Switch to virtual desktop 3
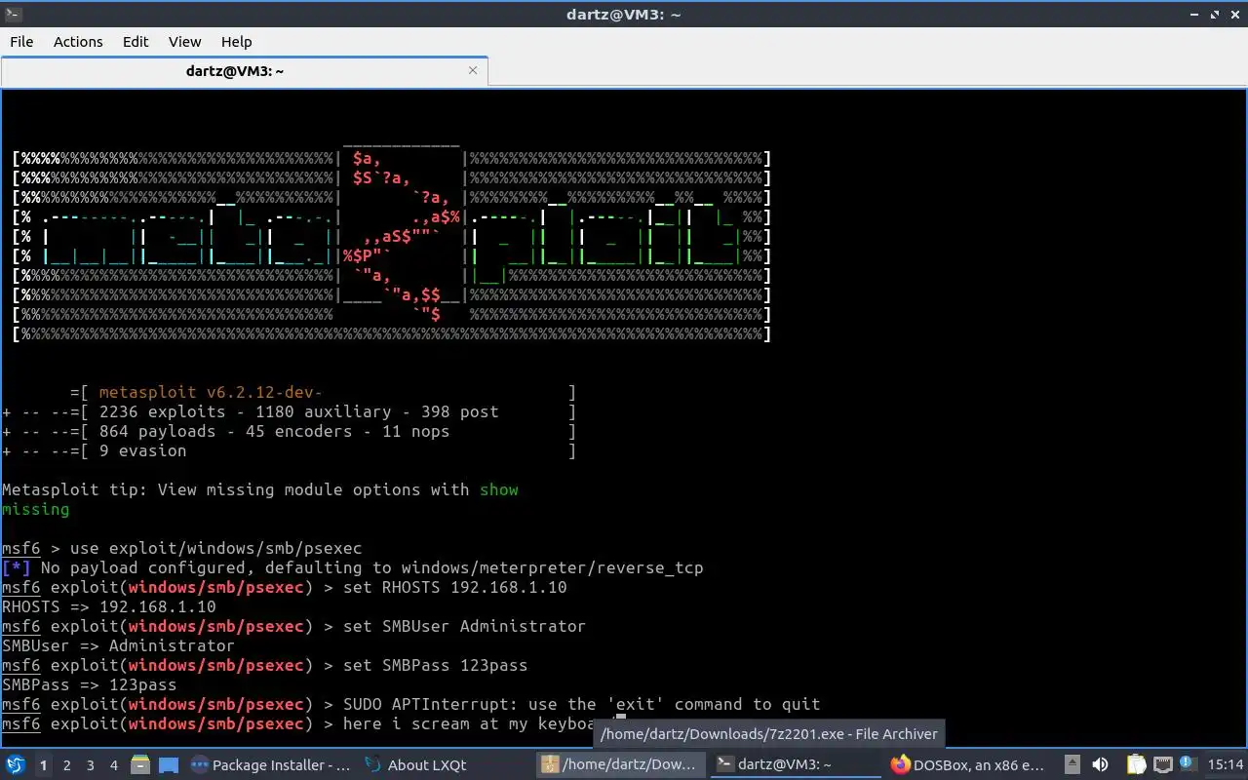Screen dimensions: 1248x780 click(90, 765)
